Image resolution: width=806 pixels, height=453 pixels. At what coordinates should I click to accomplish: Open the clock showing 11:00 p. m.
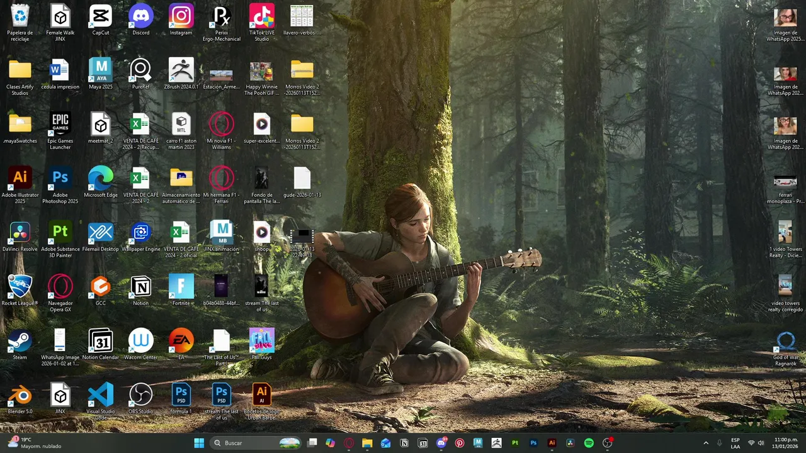tap(786, 443)
